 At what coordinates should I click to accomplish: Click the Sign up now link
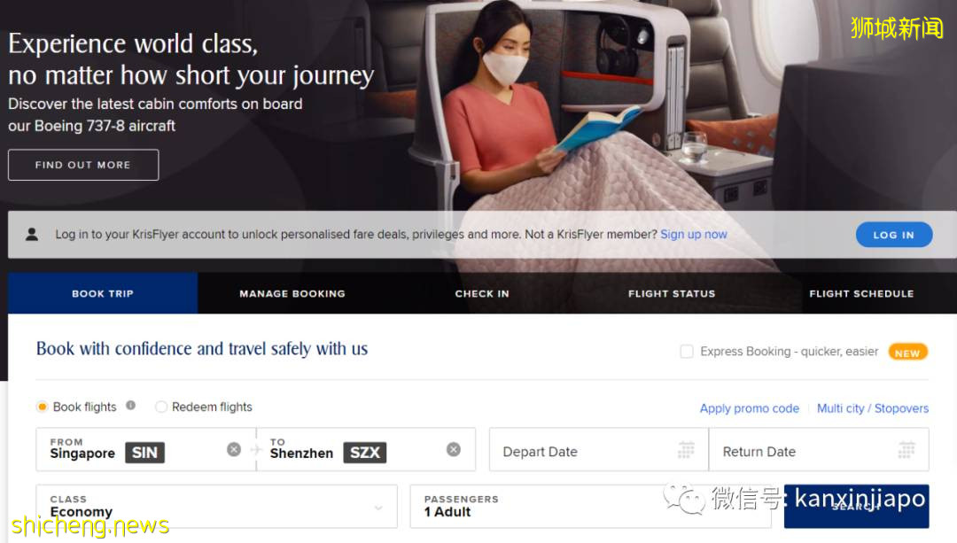tap(693, 234)
